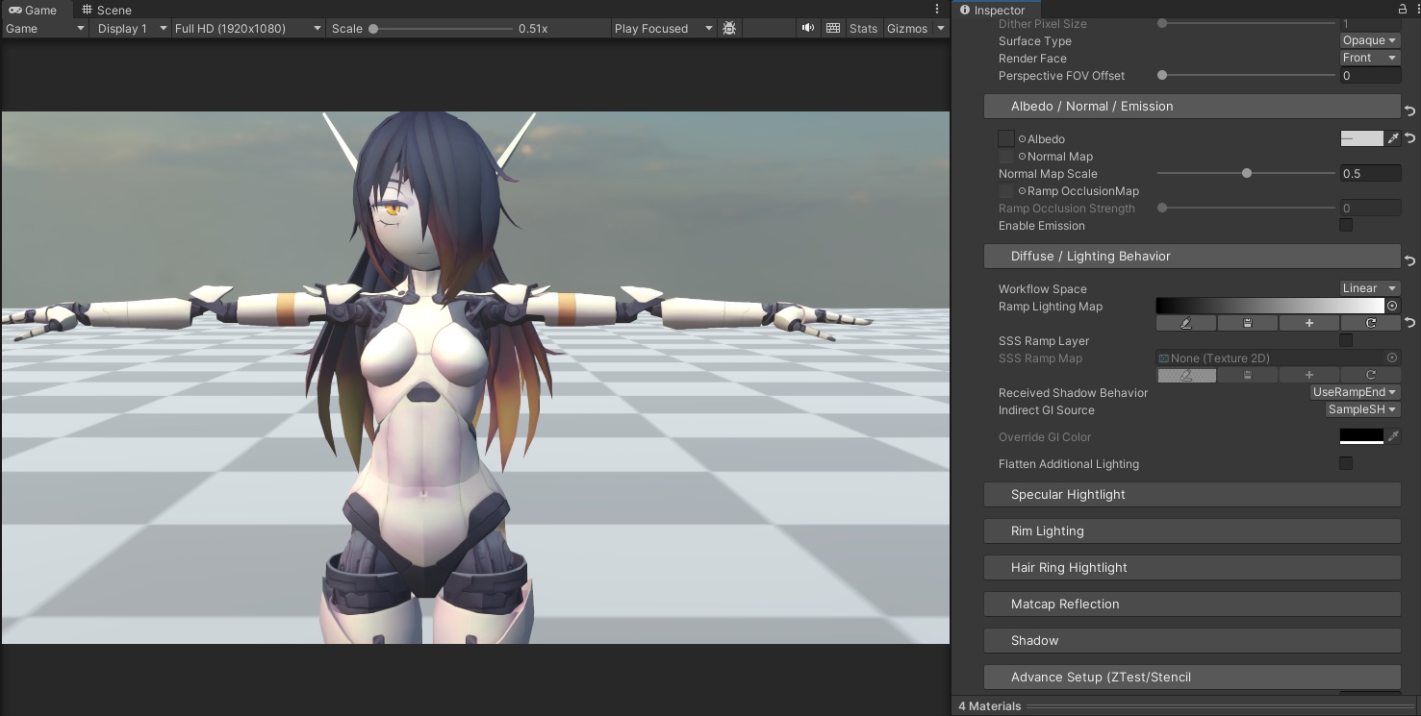This screenshot has width=1421, height=716.
Task: Click the Inspector lock icon
Action: click(x=1402, y=10)
